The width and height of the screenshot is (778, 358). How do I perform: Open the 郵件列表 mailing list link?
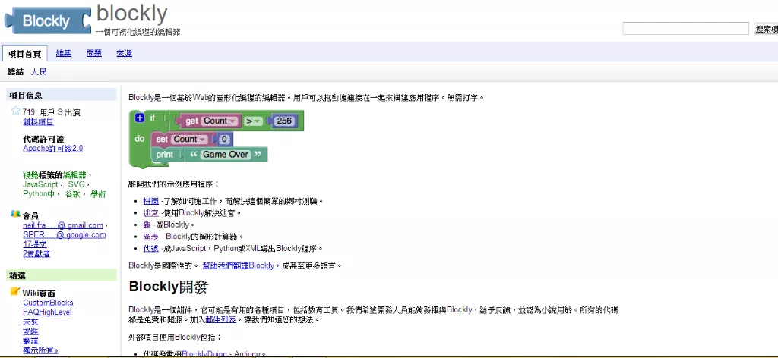pos(220,320)
